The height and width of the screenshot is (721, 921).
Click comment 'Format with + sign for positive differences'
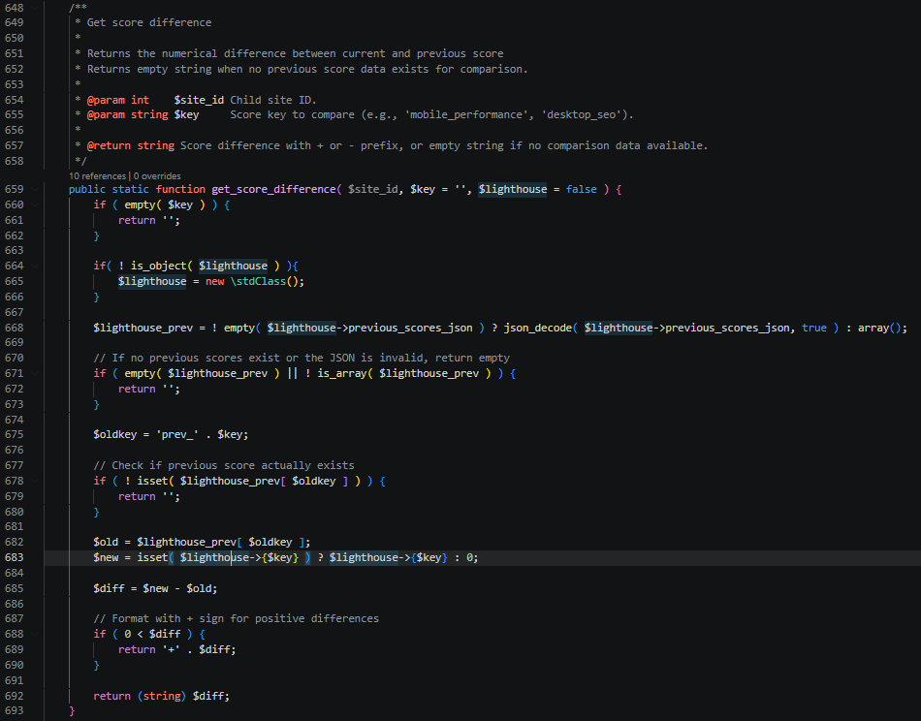click(237, 619)
